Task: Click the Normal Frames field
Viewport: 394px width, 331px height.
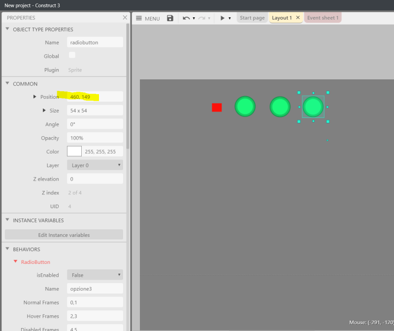Action: click(x=95, y=302)
